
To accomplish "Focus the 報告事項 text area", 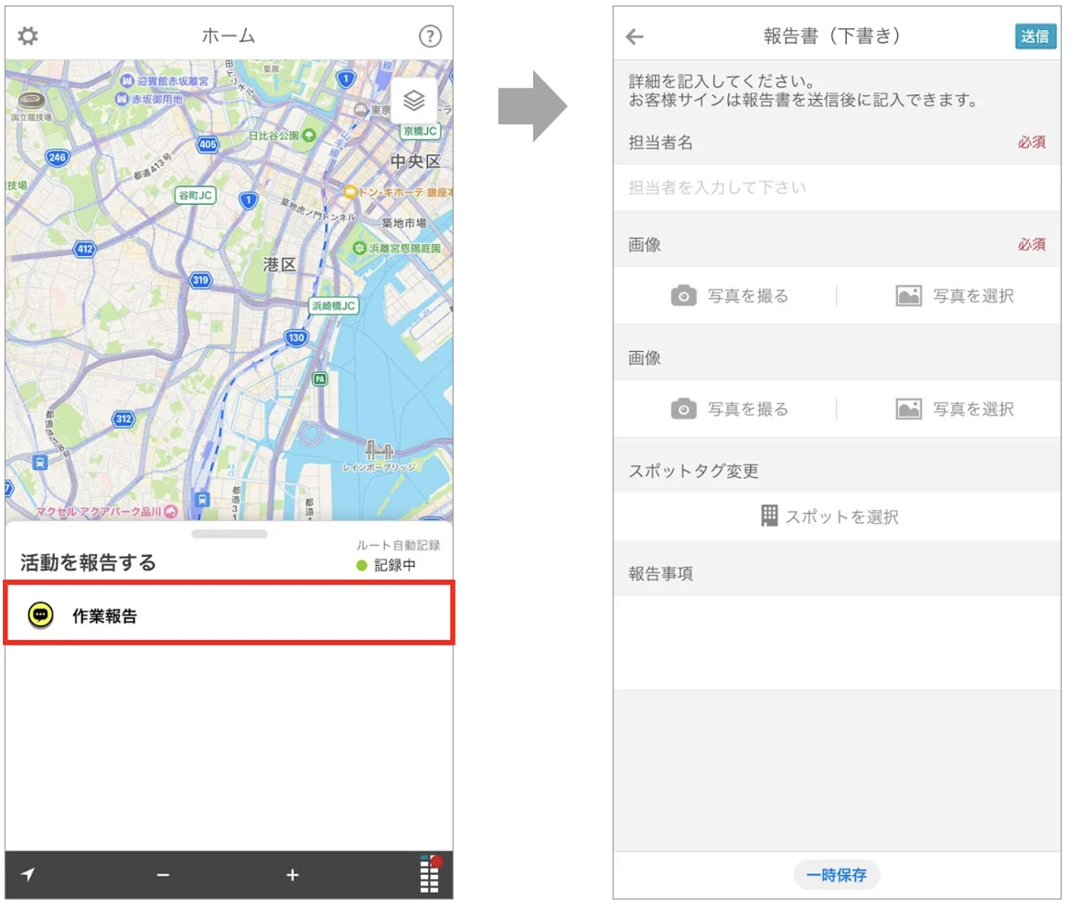I will coord(837,643).
